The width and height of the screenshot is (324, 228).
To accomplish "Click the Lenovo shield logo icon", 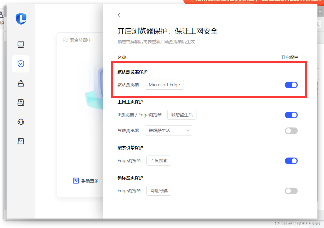I will coord(21,19).
